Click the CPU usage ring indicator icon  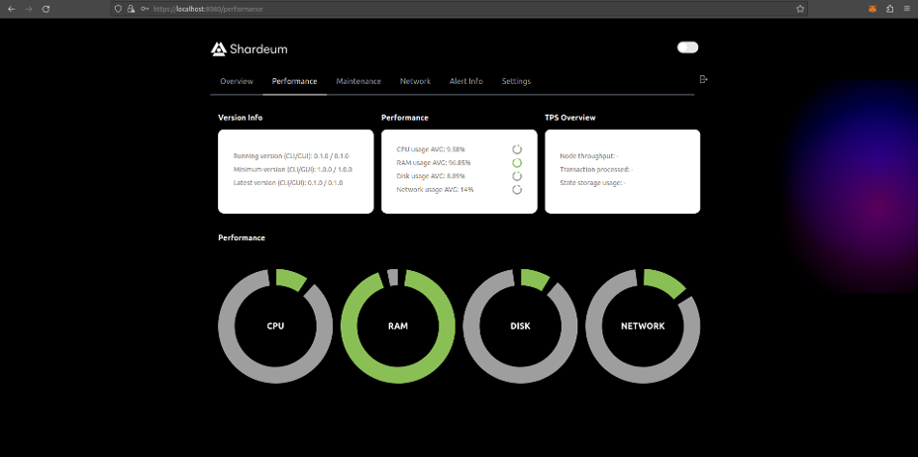(517, 149)
